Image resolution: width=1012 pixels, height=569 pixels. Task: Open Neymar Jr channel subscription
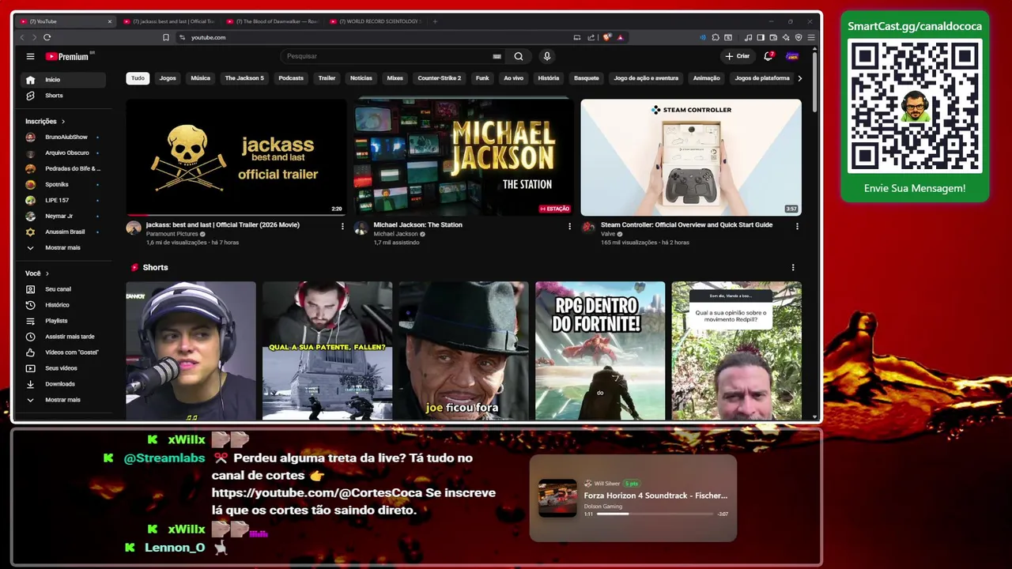pos(62,217)
